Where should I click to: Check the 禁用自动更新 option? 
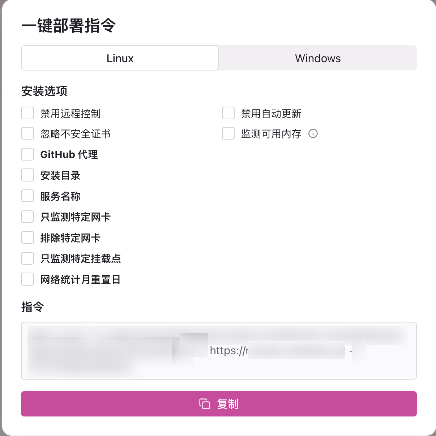[228, 113]
